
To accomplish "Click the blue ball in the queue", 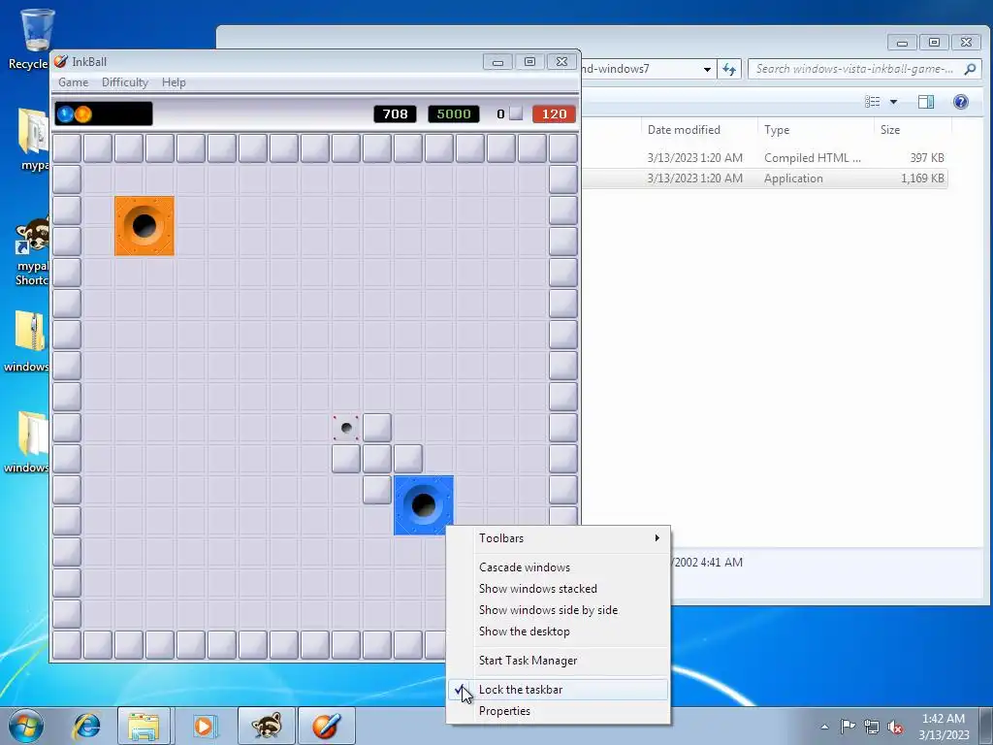I will pos(66,114).
